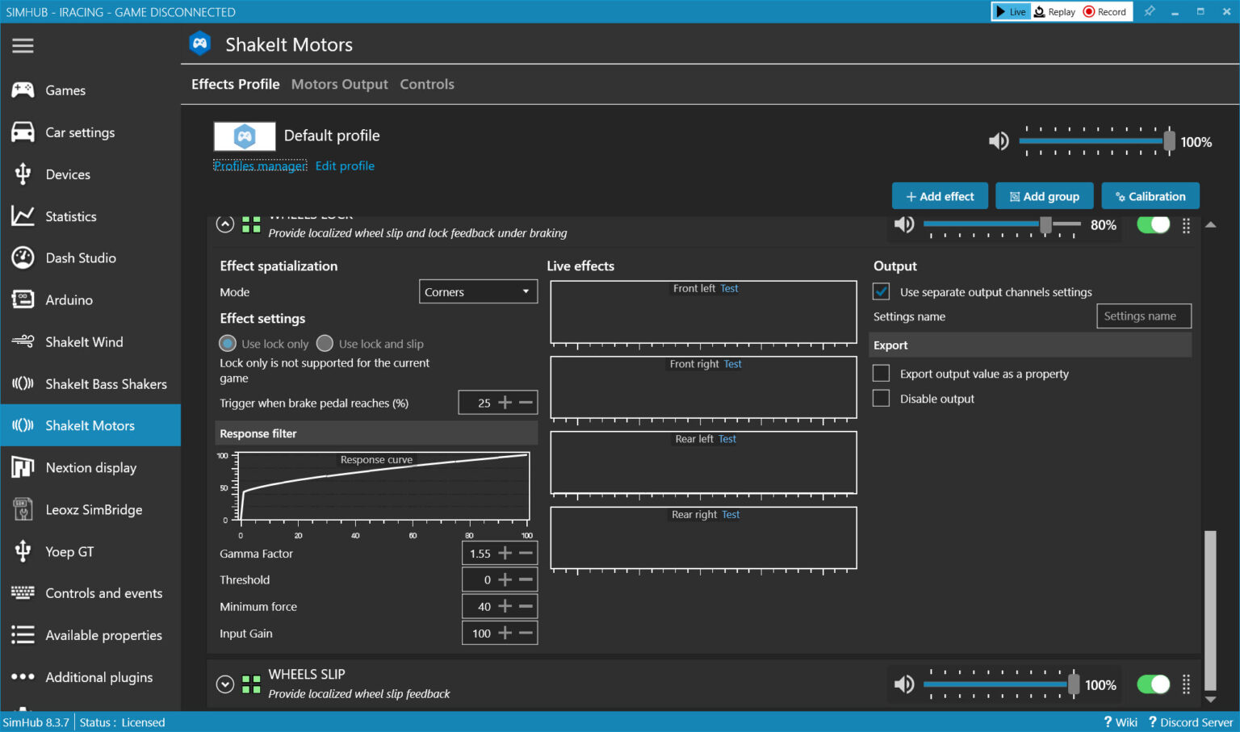The width and height of the screenshot is (1240, 732).
Task: Click the Settings name input field
Action: coord(1143,316)
